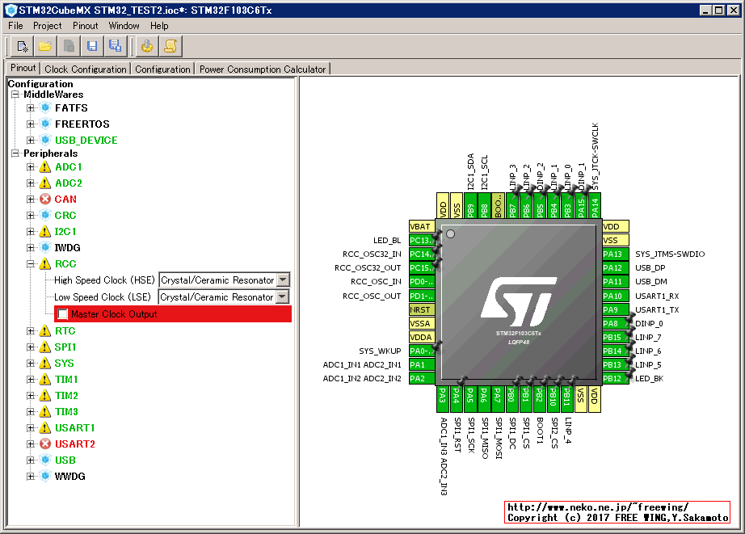Click the PA9 pin on chip

click(615, 309)
